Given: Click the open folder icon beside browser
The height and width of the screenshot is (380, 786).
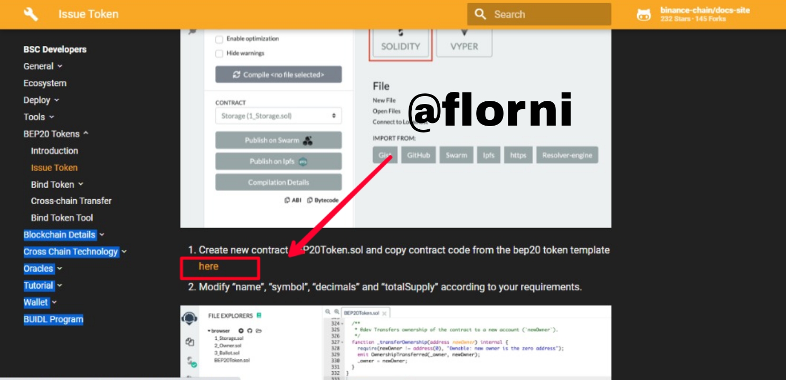Looking at the screenshot, I should click(x=259, y=331).
